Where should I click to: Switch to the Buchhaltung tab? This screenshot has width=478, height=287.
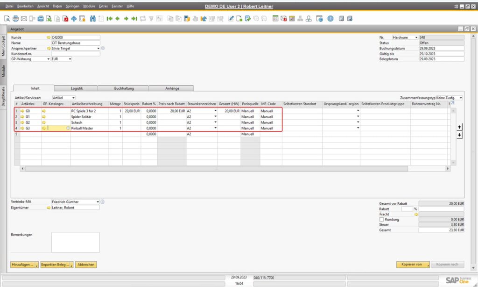pos(124,88)
